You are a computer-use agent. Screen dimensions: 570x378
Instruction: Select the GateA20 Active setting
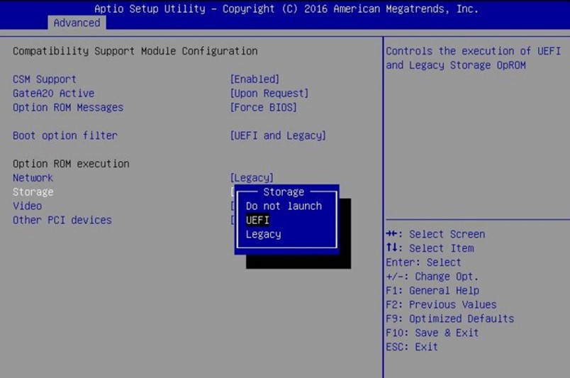coord(53,94)
